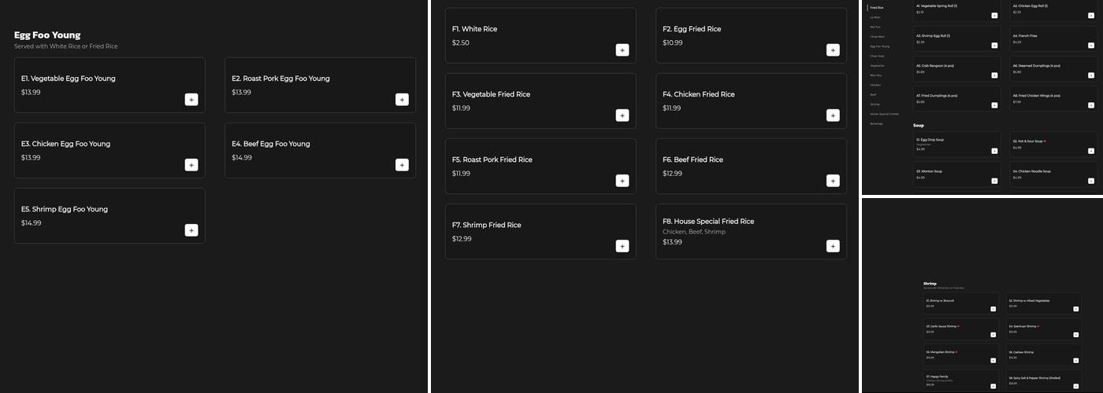Image resolution: width=1103 pixels, height=393 pixels.
Task: Add Roast Pork Egg Foo Young
Action: [x=402, y=100]
